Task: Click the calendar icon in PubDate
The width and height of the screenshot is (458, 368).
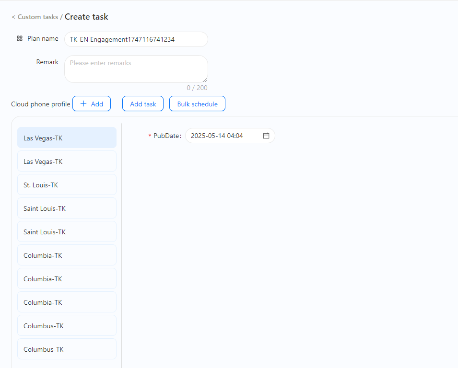Action: pyautogui.click(x=266, y=136)
